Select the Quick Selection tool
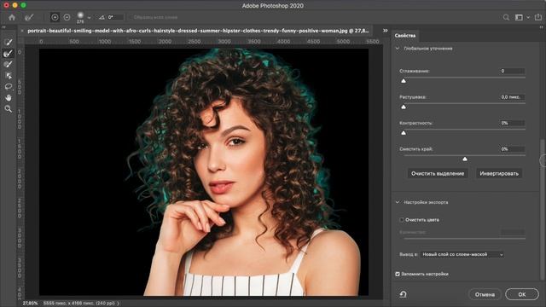The width and height of the screenshot is (546, 307). click(x=9, y=42)
